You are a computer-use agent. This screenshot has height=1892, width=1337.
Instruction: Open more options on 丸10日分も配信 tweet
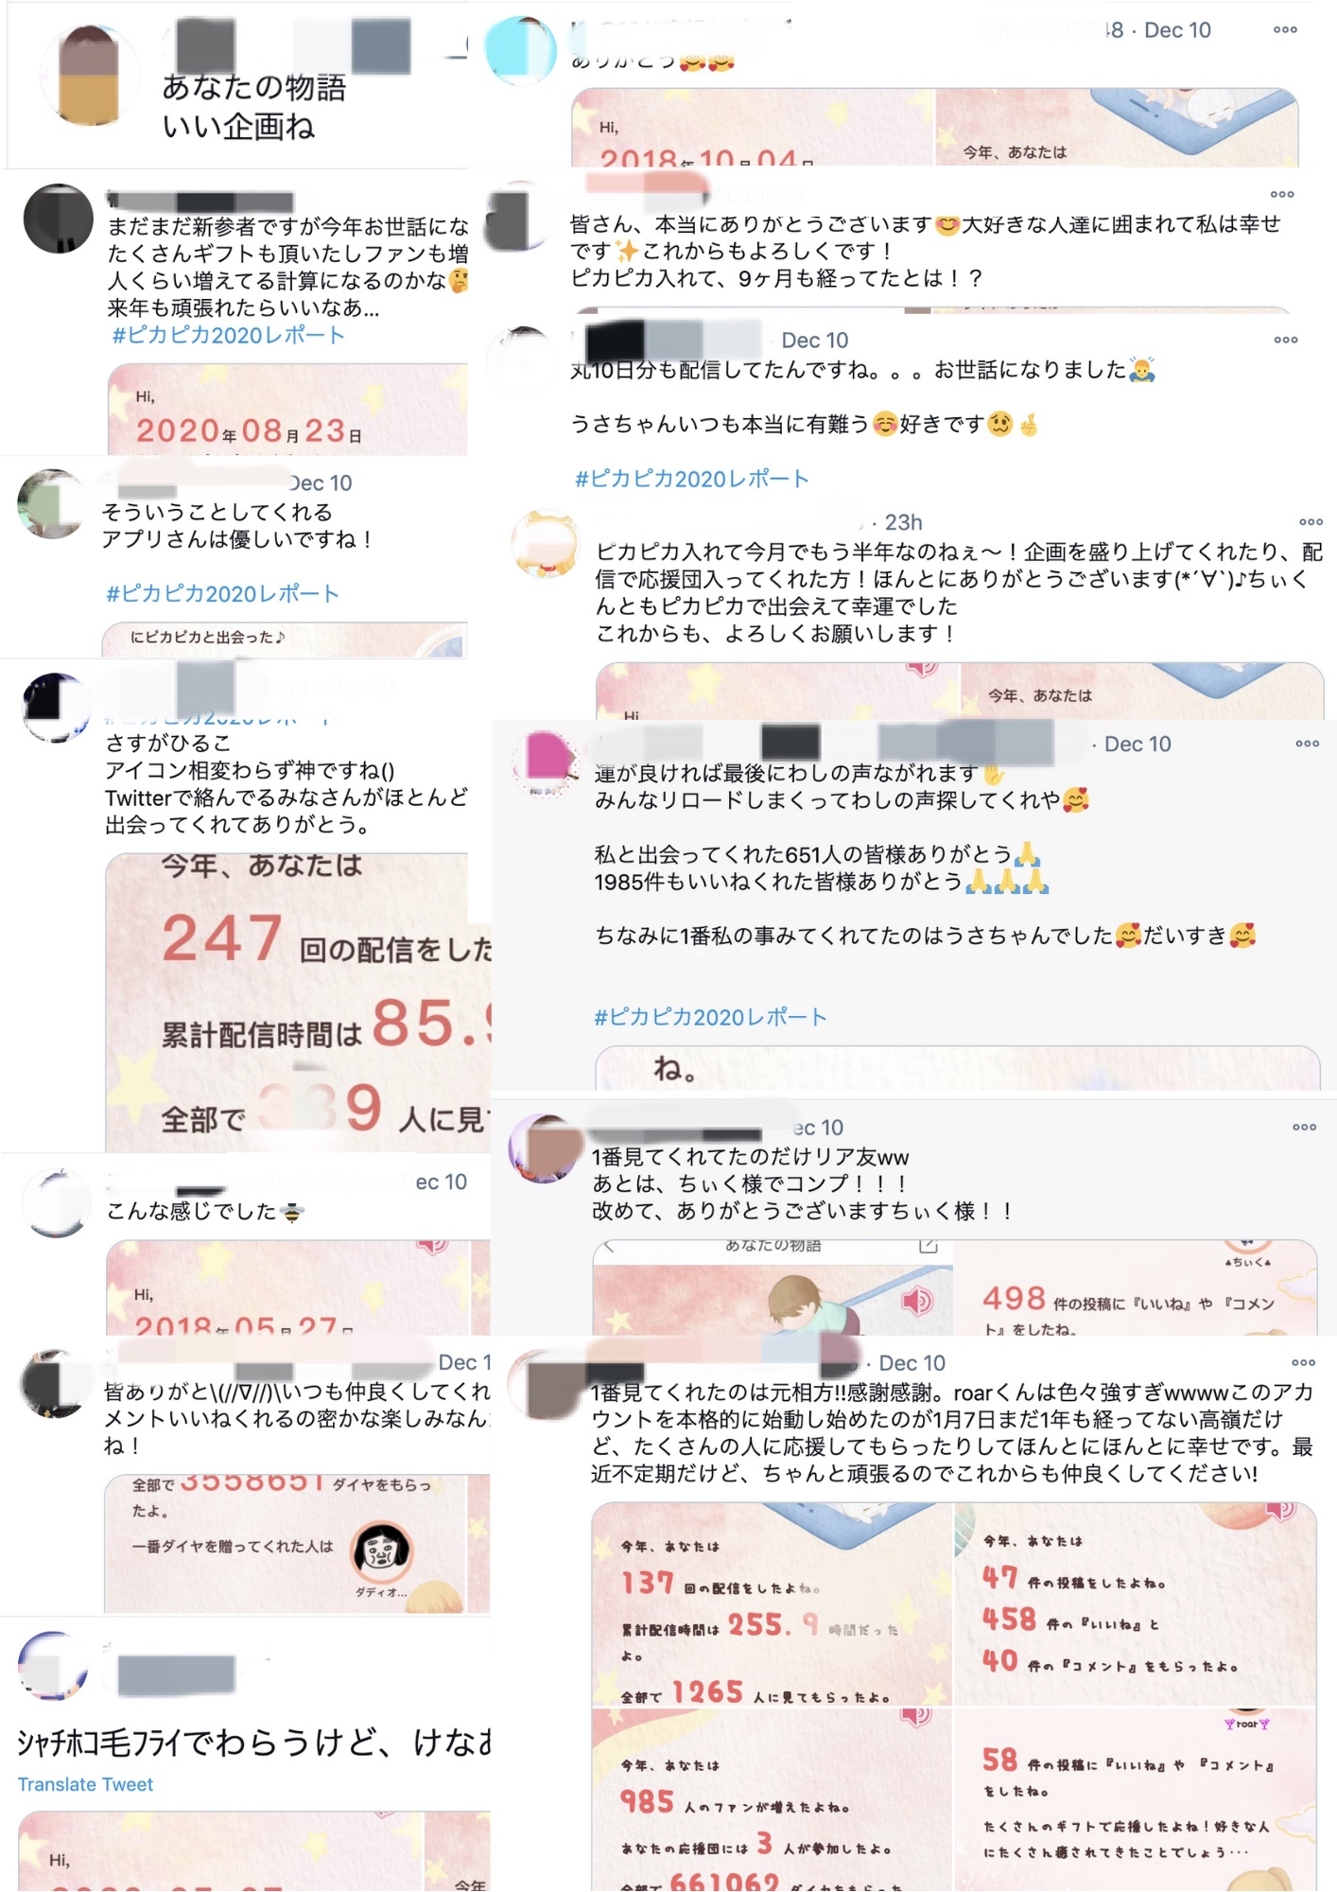[x=1286, y=340]
